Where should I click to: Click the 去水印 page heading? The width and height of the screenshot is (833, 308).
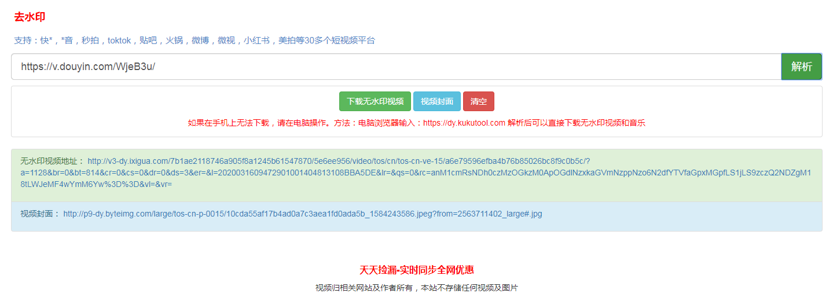30,17
